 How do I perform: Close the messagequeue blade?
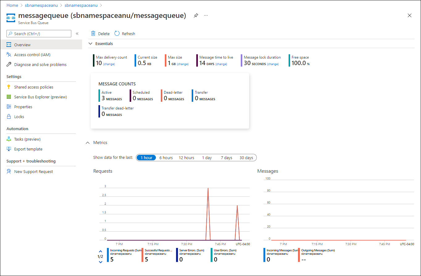click(410, 15)
